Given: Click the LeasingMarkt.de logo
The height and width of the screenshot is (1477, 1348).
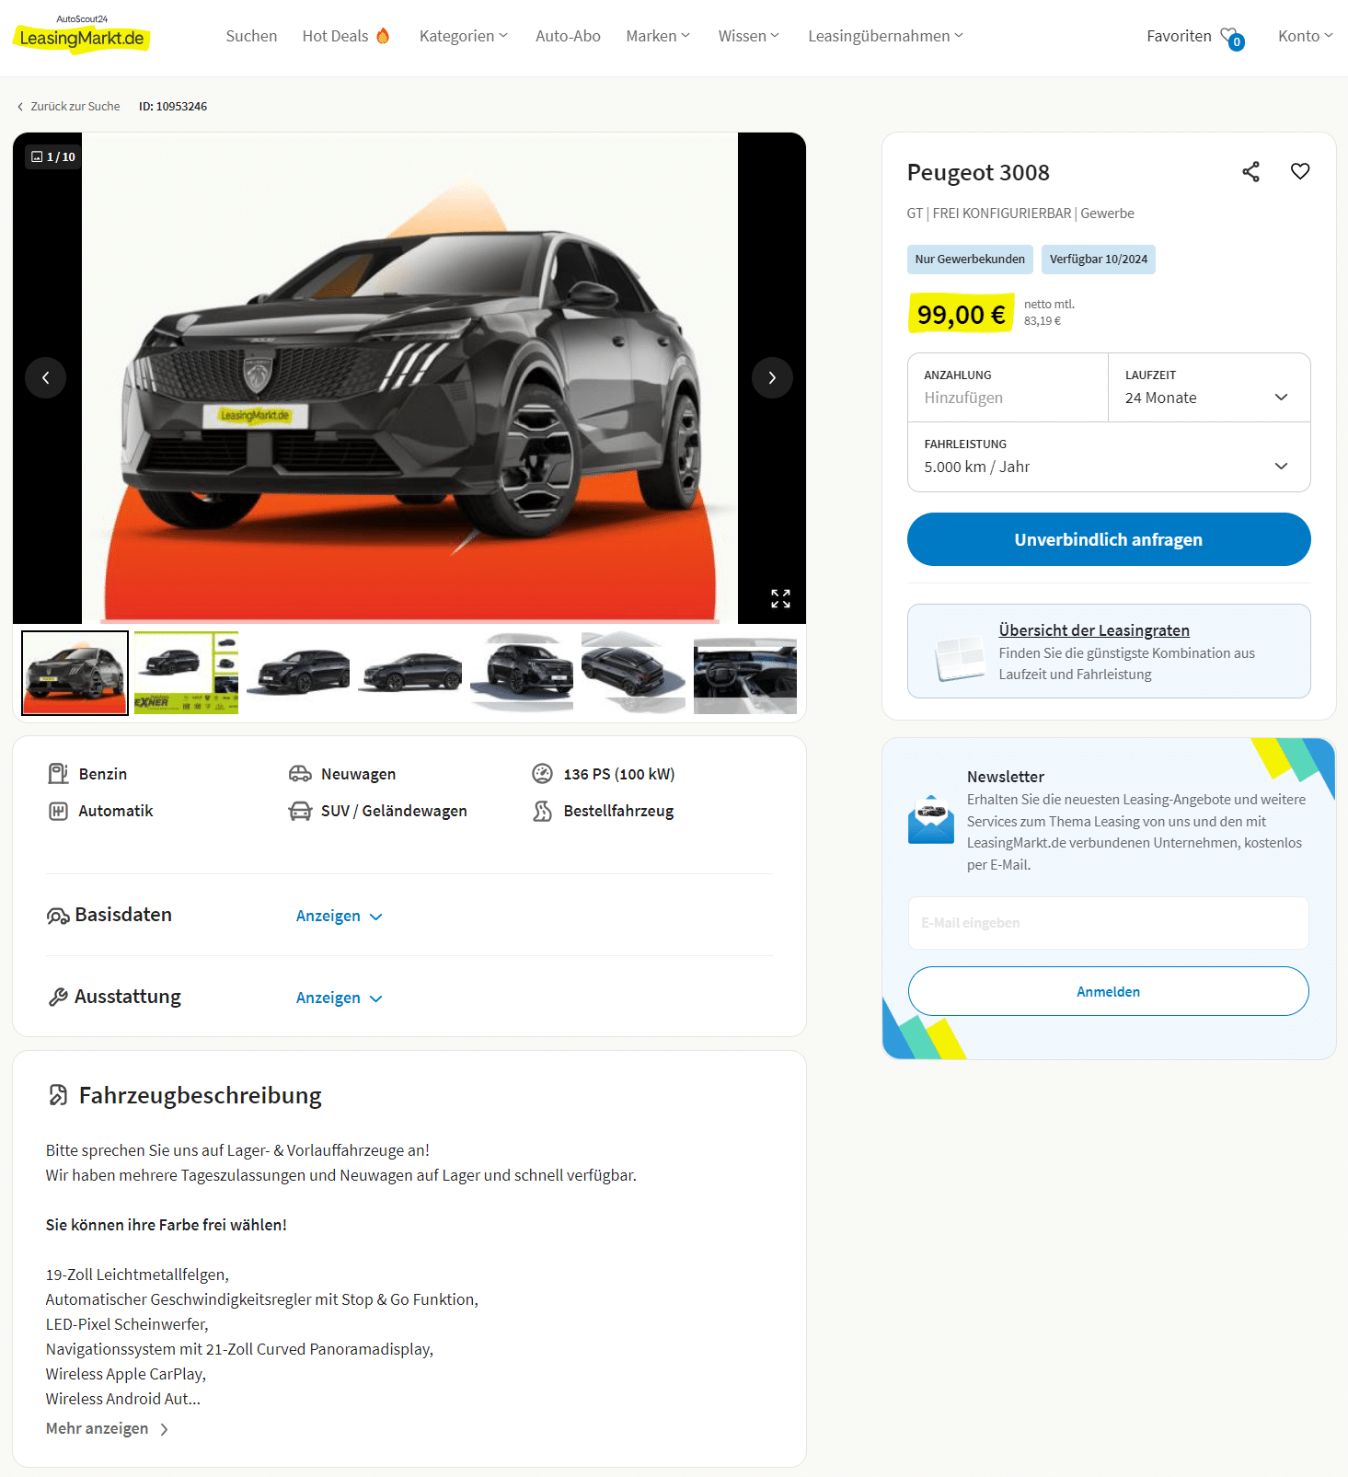Looking at the screenshot, I should [x=81, y=35].
